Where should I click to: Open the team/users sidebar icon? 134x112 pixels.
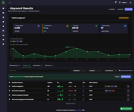pos(3,8)
